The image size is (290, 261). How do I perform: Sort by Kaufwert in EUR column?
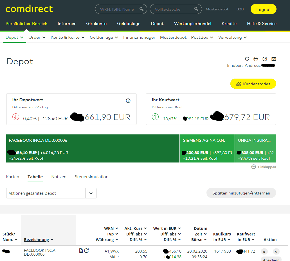(246, 237)
